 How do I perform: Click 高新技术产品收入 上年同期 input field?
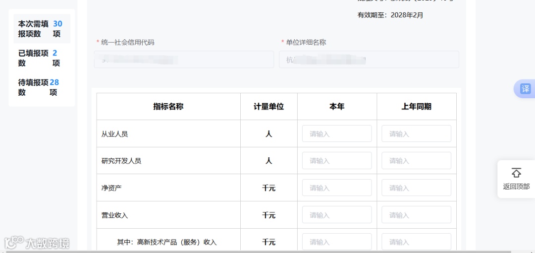(416, 242)
